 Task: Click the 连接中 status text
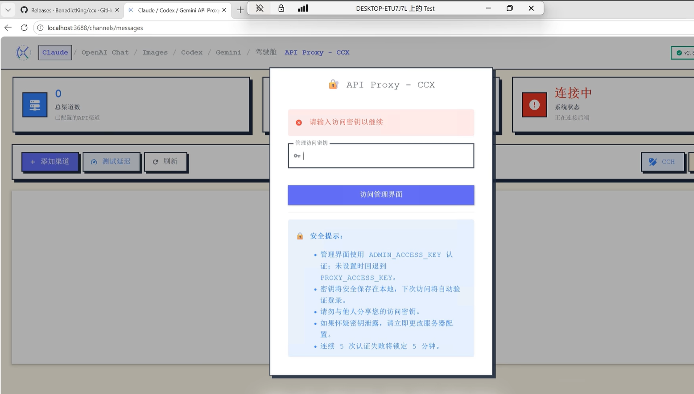(573, 93)
